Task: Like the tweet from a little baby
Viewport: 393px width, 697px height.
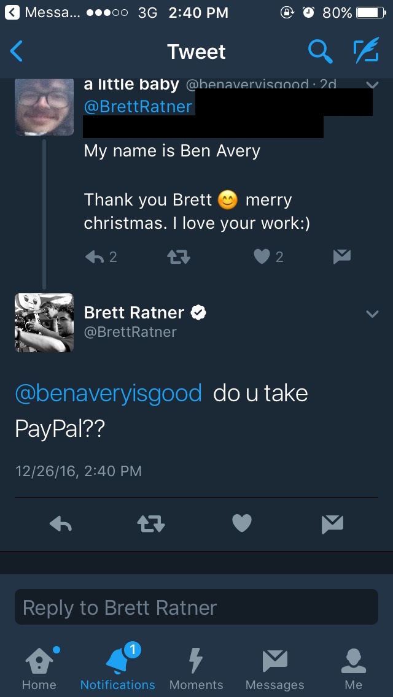Action: (x=262, y=257)
